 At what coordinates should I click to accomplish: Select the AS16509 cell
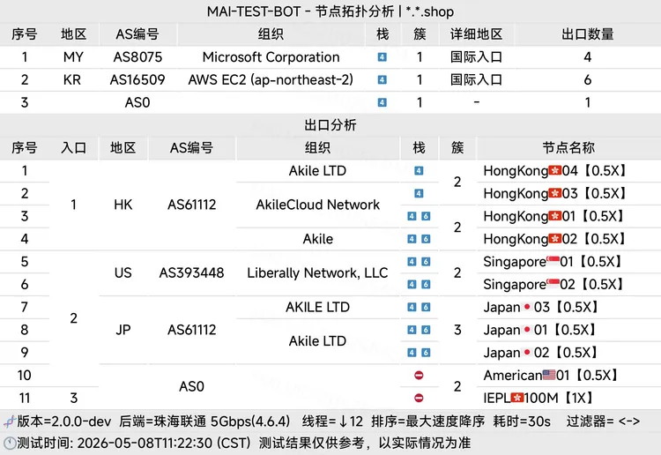click(137, 79)
